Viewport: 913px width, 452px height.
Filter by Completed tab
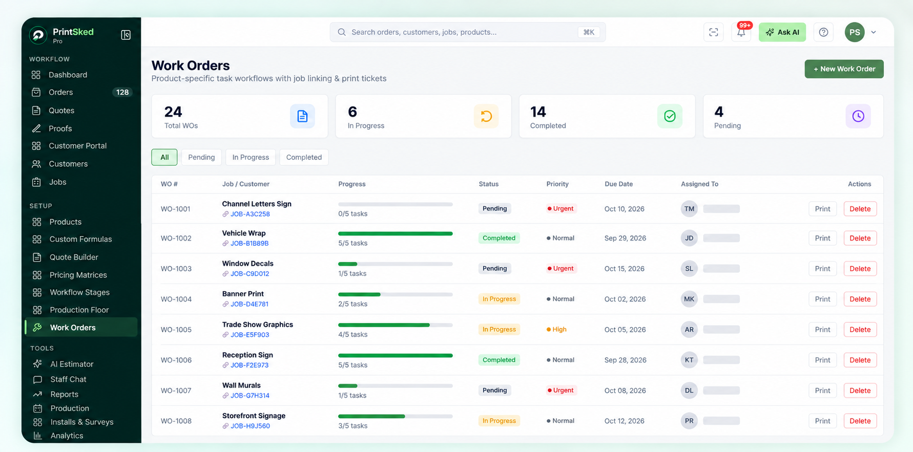304,157
